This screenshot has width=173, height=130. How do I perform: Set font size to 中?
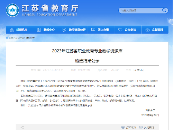click(x=138, y=70)
